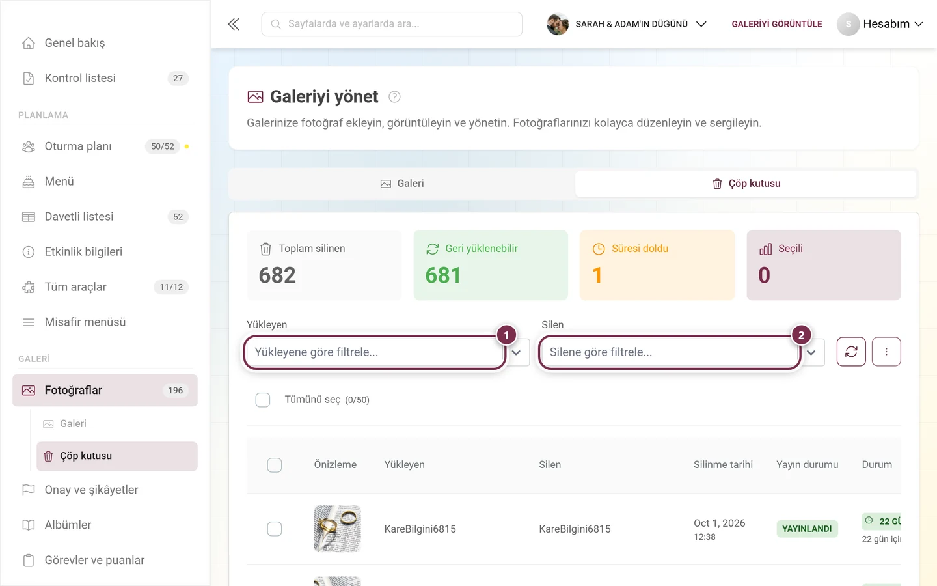Open the wedding rings preview thumbnail
This screenshot has width=937, height=586.
click(x=337, y=529)
